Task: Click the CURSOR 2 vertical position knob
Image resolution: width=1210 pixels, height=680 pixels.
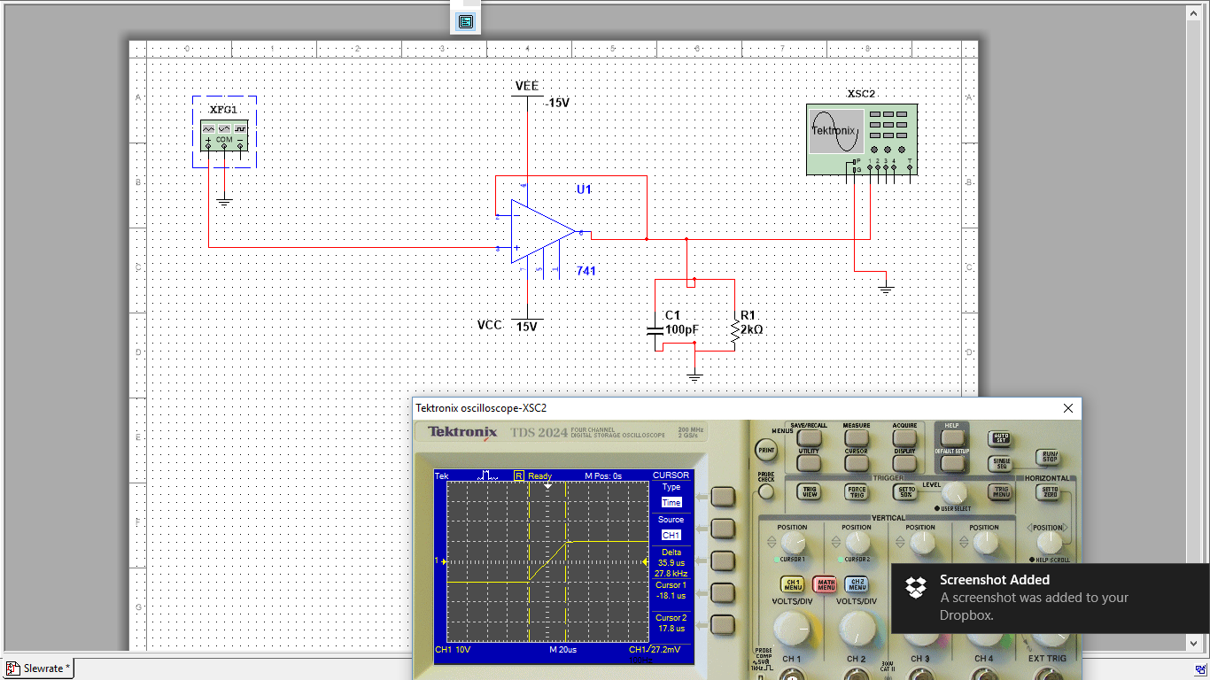Action: click(x=857, y=543)
